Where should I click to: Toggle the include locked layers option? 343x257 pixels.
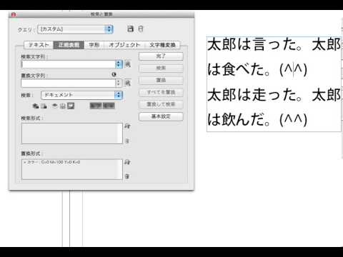pyautogui.click(x=36, y=106)
